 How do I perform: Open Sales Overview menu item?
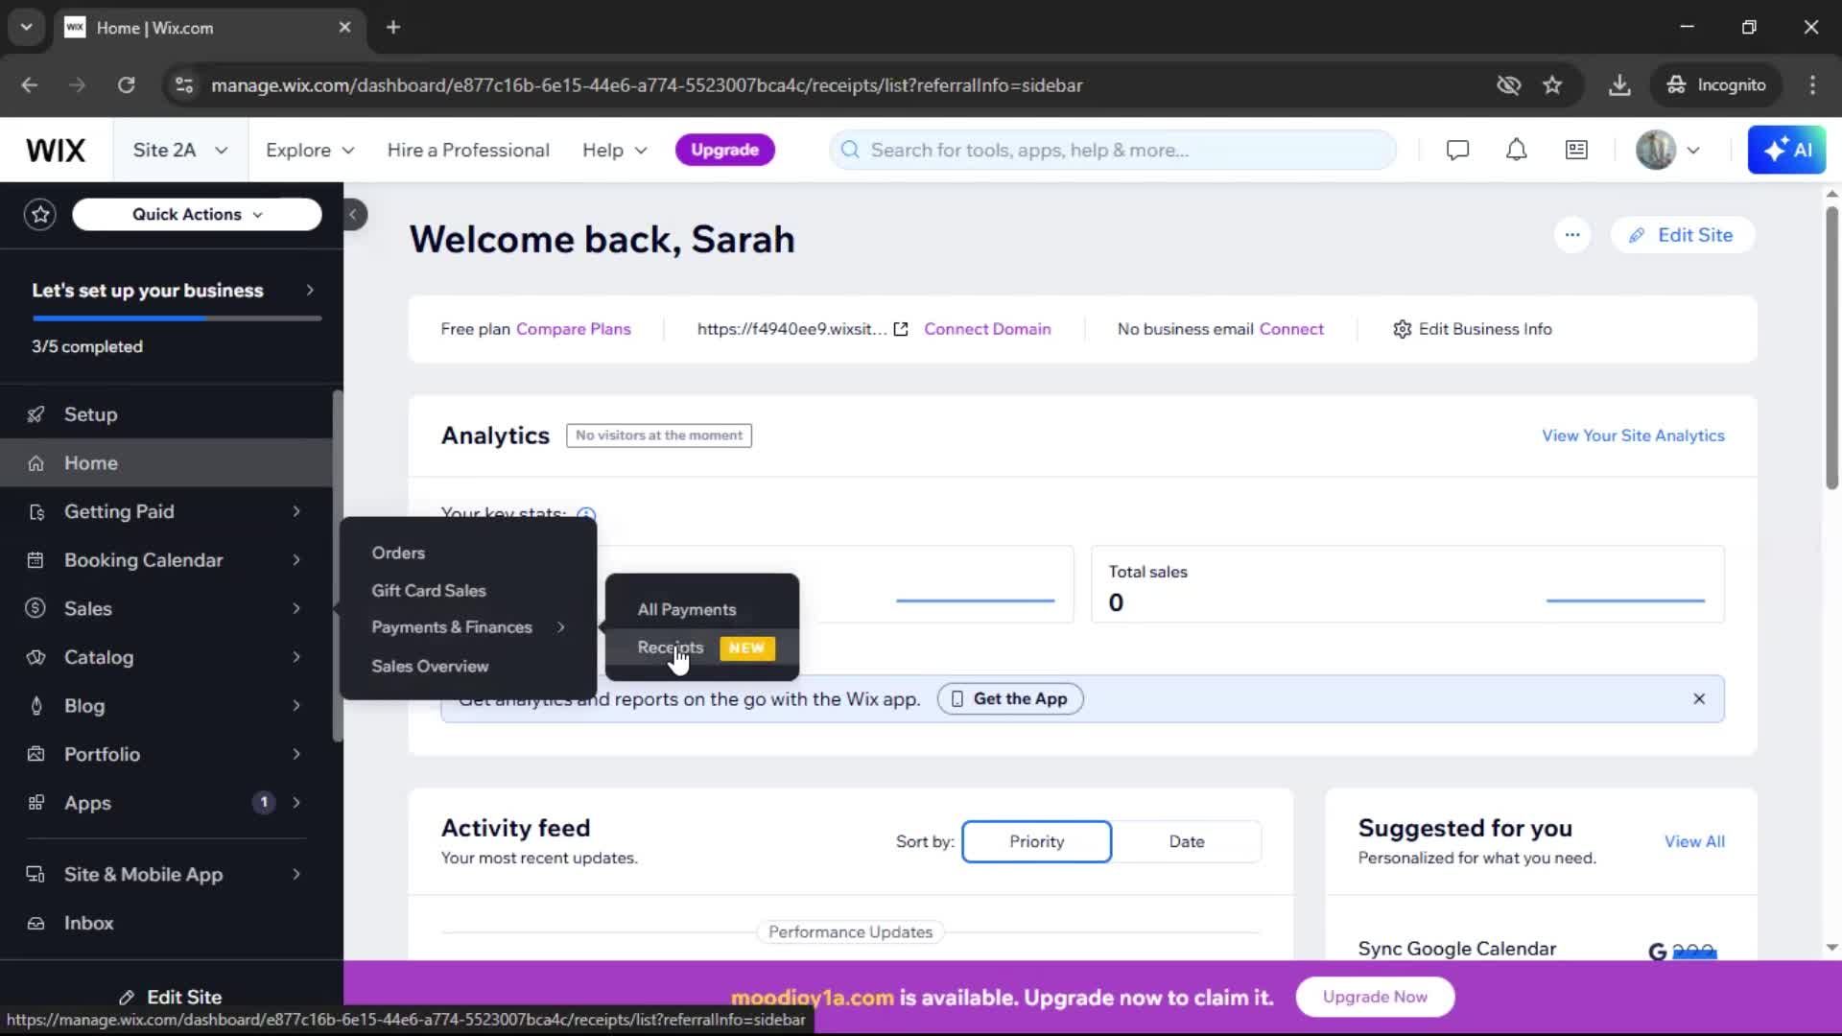pos(430,666)
